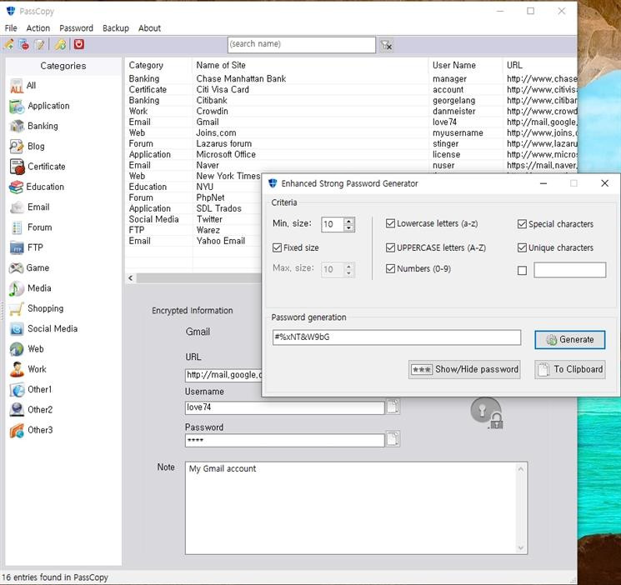This screenshot has height=585, width=621.
Task: Click the padlock icon in Encrypted Information
Action: [x=486, y=412]
